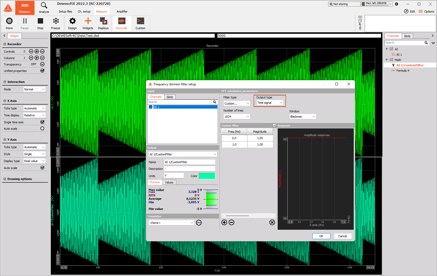Add a Recorder column with plus icon
Image resolution: width=437 pixels, height=276 pixels.
37,58
